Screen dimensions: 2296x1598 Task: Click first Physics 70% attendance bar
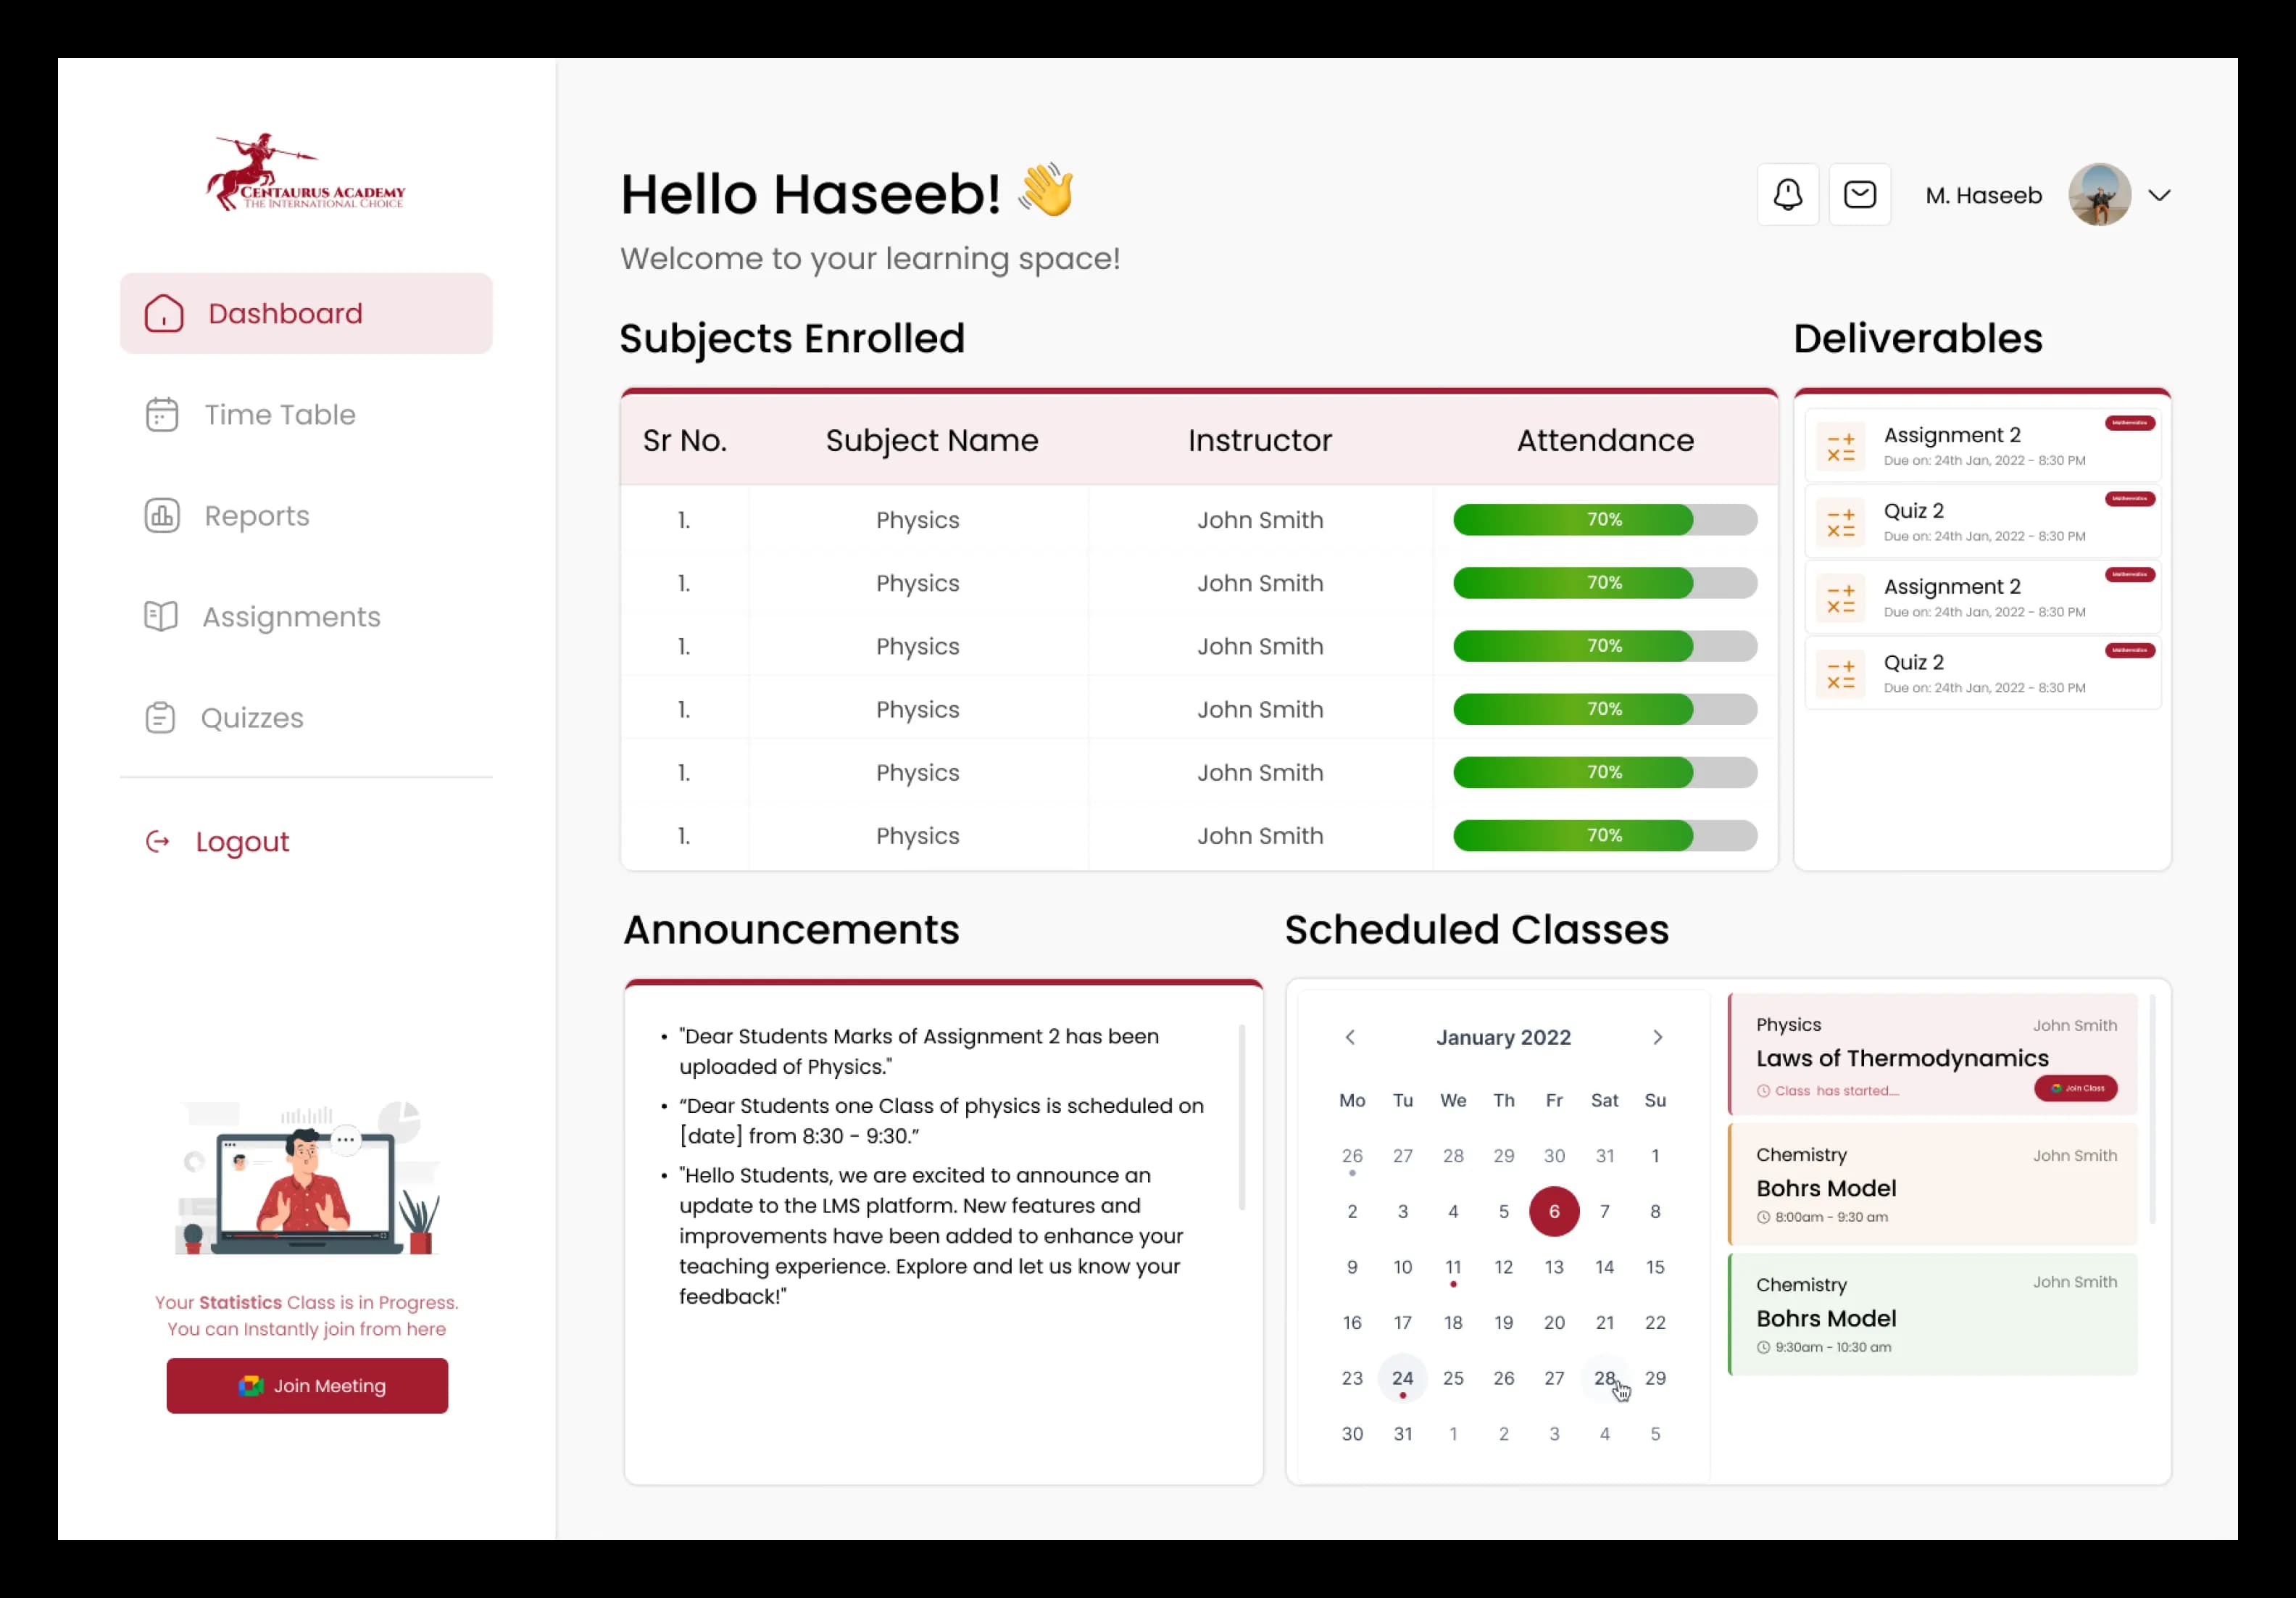coord(1604,519)
